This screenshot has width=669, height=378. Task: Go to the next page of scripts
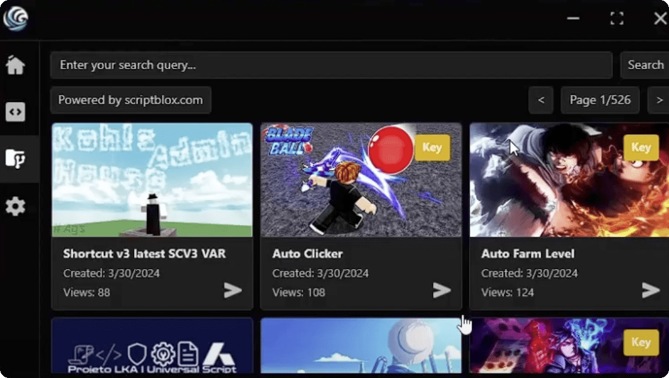[659, 100]
